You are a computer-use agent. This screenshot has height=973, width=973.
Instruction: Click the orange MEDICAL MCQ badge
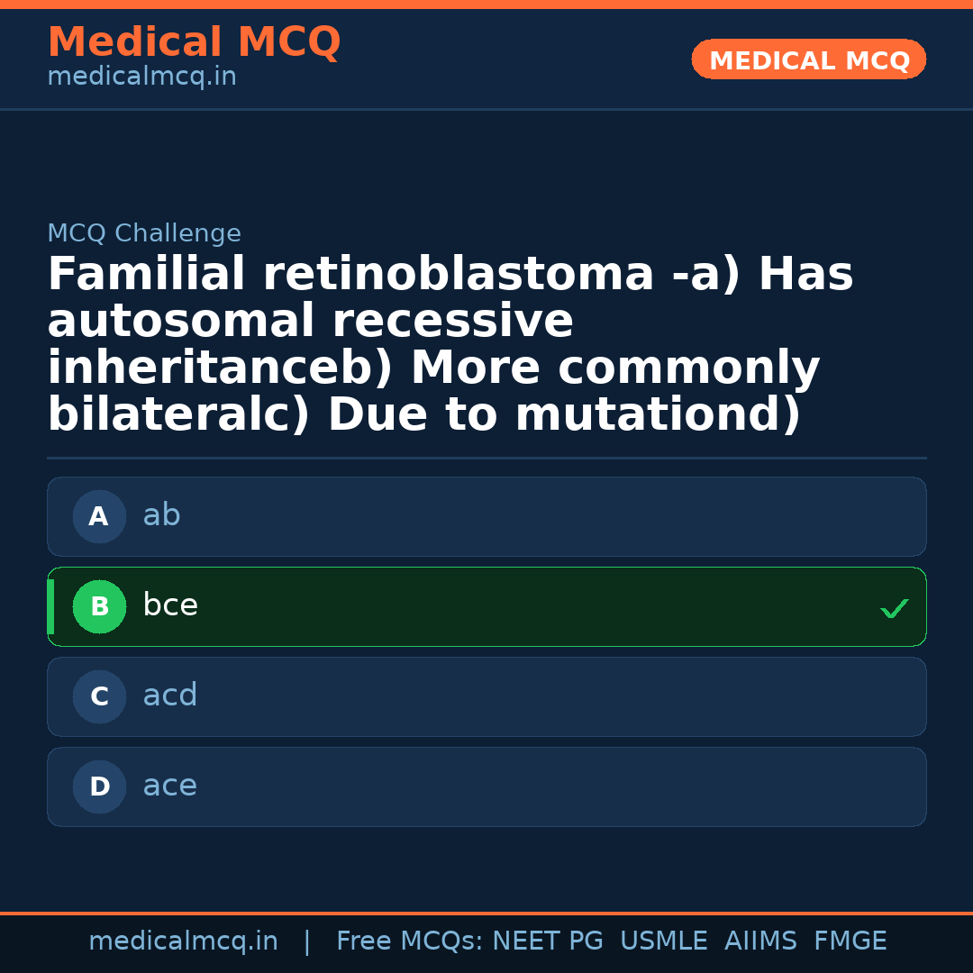click(808, 59)
